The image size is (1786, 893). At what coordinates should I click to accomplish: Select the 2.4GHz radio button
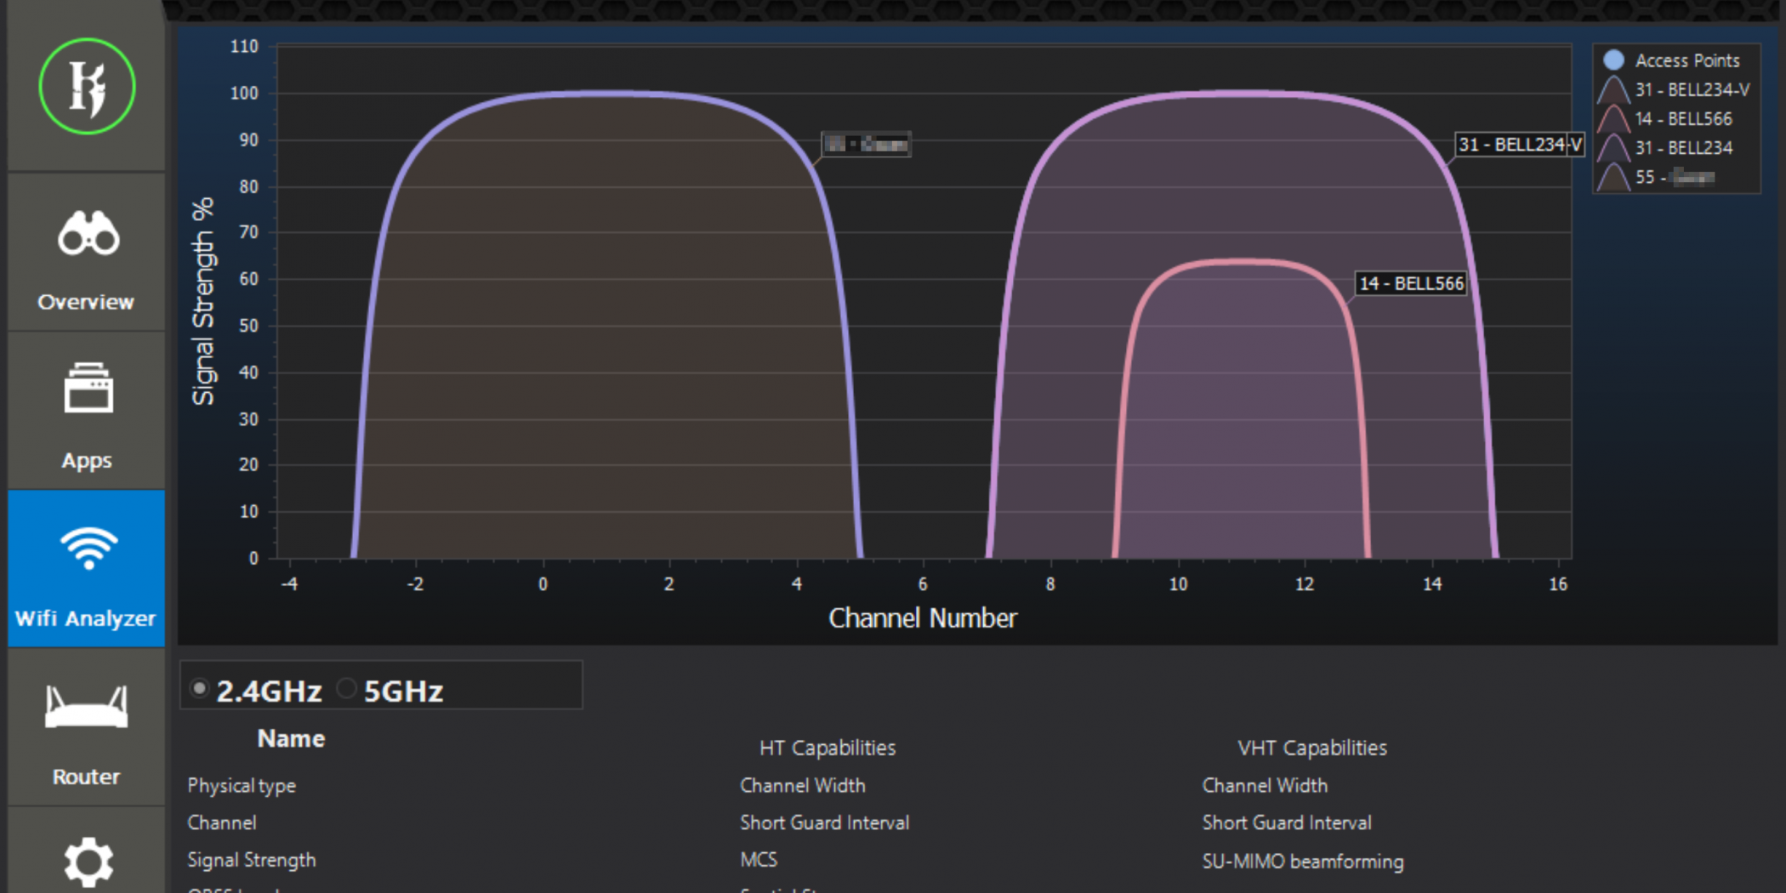coord(200,689)
